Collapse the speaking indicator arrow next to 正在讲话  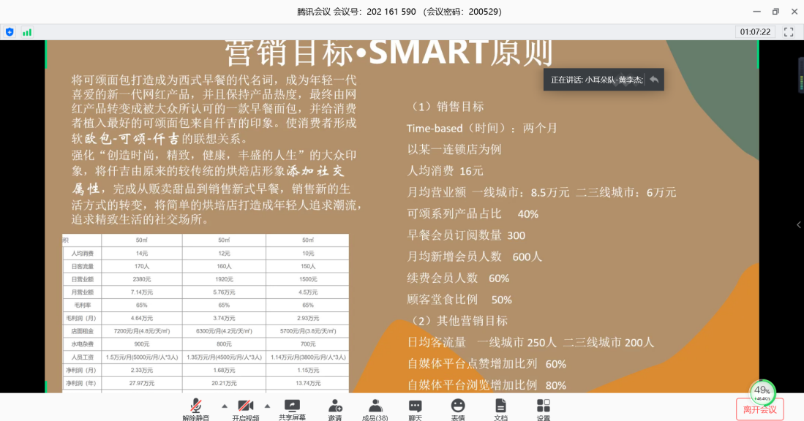pyautogui.click(x=654, y=80)
